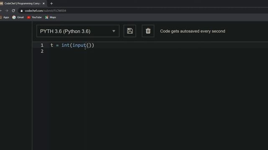Image resolution: width=268 pixels, height=150 pixels.
Task: Reload the page with the refresh icon
Action: (13, 11)
